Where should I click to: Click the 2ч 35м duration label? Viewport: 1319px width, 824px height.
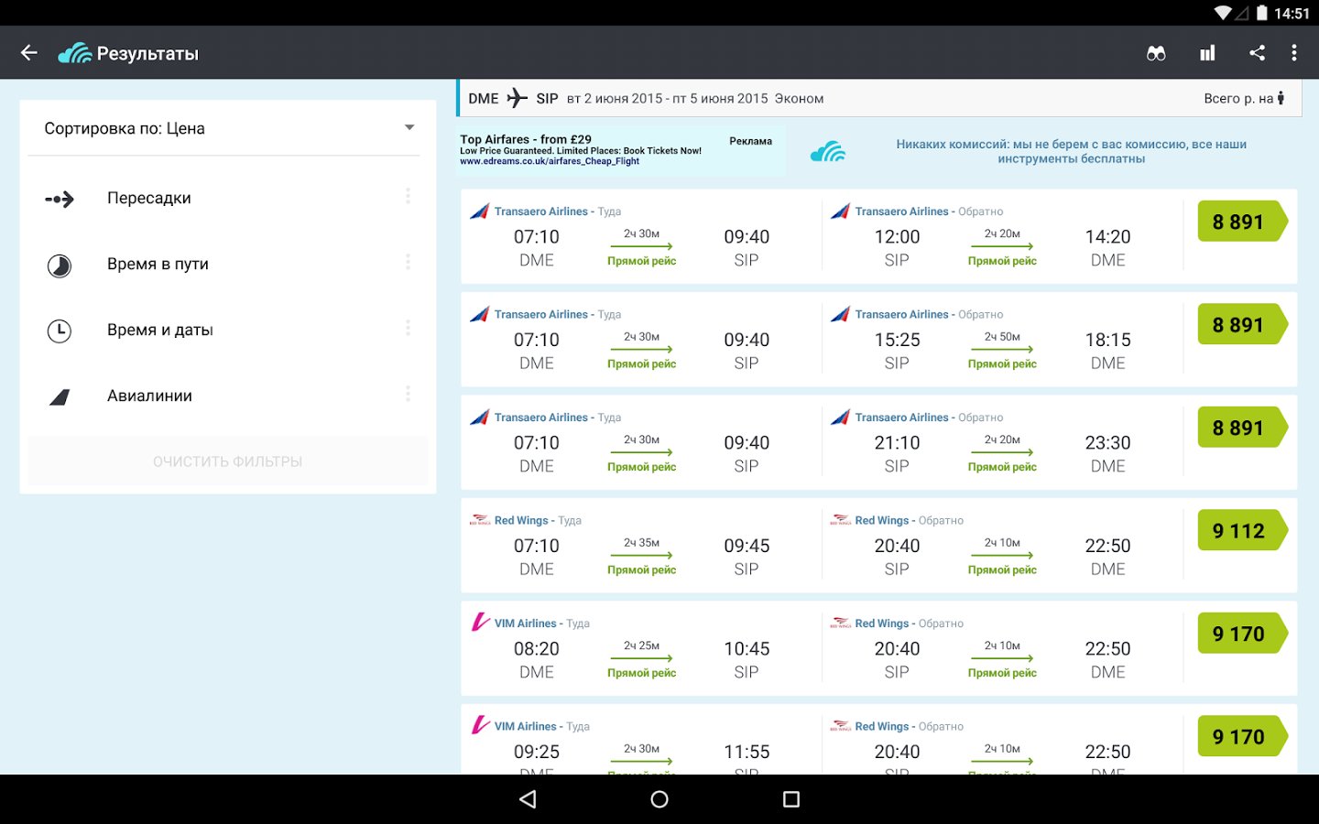(641, 543)
